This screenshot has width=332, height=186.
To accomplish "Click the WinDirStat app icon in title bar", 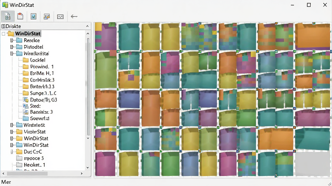I will point(5,5).
